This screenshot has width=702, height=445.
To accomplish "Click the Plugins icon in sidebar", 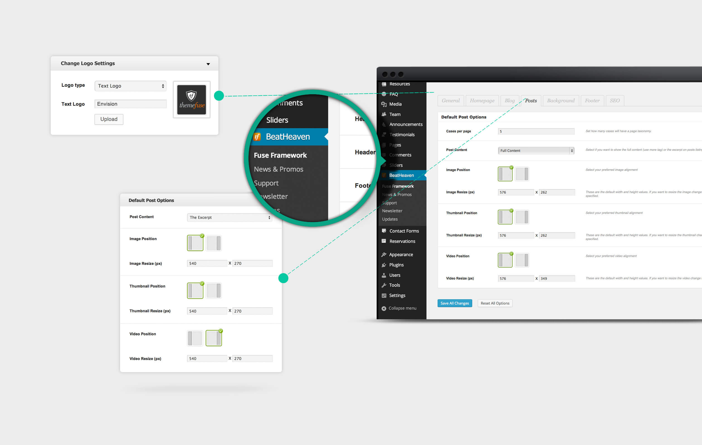I will click(x=383, y=265).
